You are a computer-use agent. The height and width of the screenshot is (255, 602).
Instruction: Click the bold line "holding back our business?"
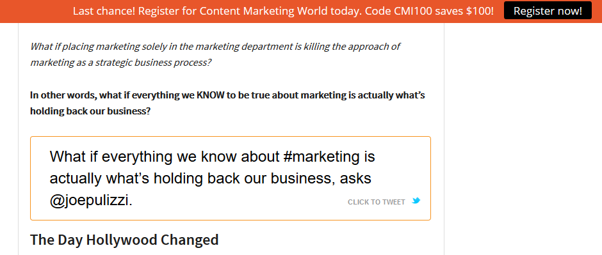[90, 111]
